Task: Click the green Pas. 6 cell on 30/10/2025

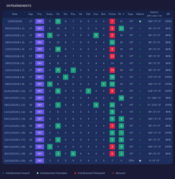Action: click(73, 154)
